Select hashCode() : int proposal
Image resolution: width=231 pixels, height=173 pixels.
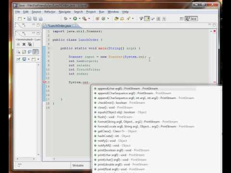tap(114, 136)
